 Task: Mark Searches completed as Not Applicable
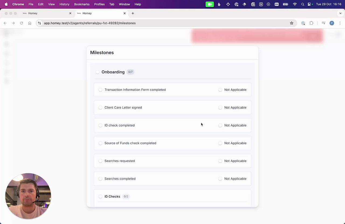pyautogui.click(x=220, y=179)
